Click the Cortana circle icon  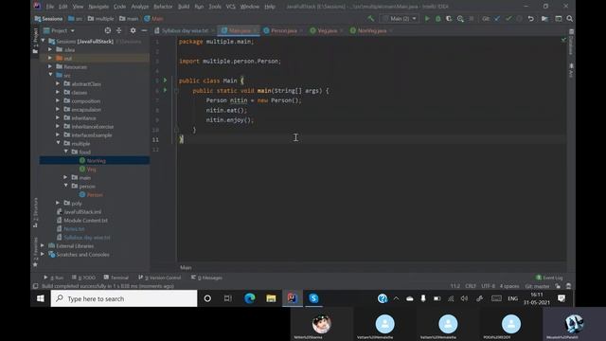click(207, 298)
